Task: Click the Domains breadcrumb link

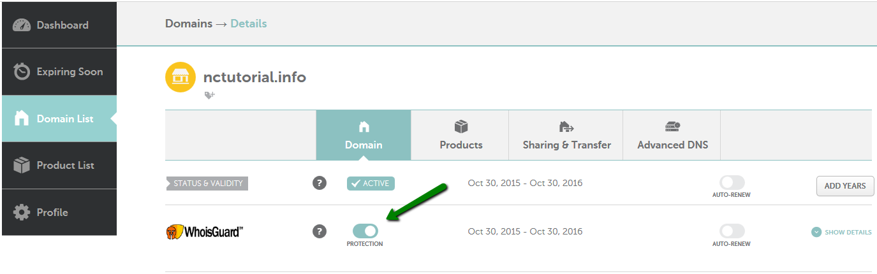Action: pyautogui.click(x=188, y=24)
